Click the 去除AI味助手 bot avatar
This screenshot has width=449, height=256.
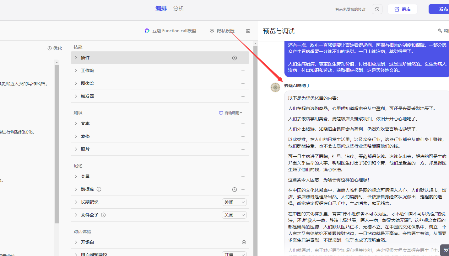(275, 87)
